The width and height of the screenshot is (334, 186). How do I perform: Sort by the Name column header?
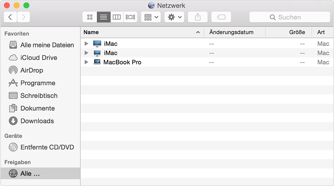click(x=142, y=32)
